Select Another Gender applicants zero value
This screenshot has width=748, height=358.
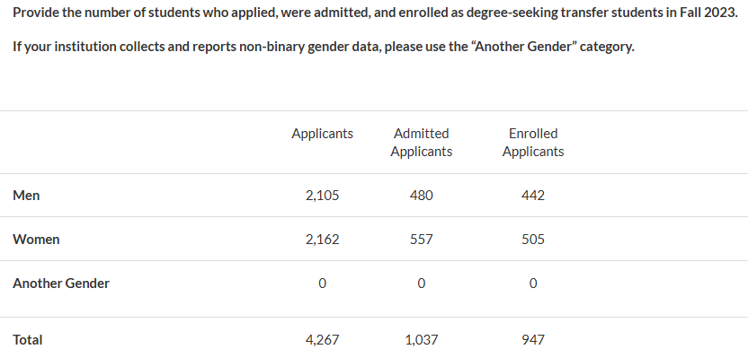pyautogui.click(x=323, y=284)
